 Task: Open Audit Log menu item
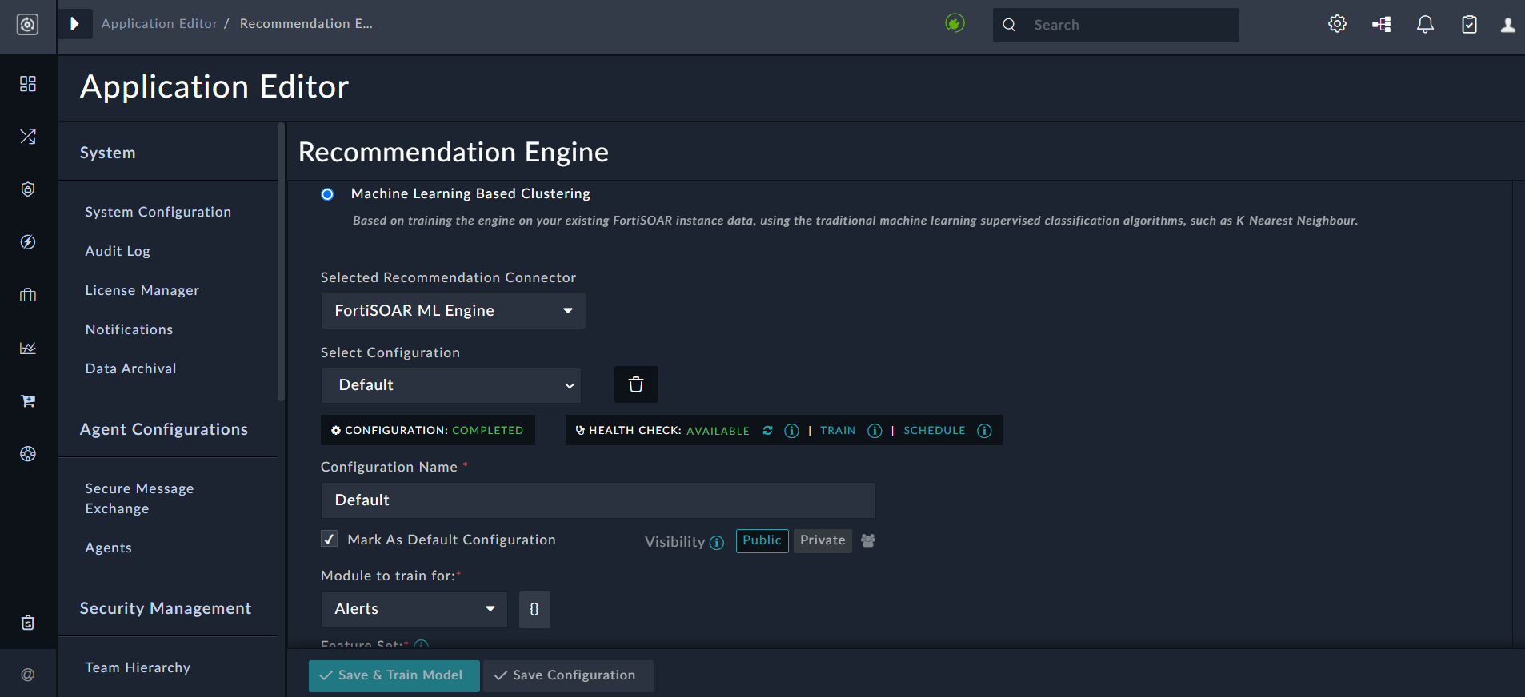(118, 251)
